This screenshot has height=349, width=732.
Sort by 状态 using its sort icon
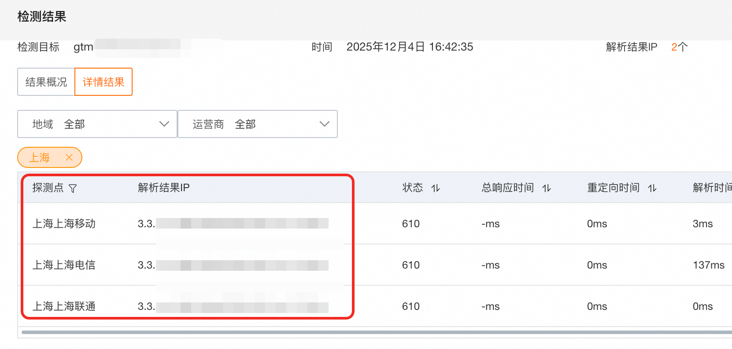point(436,189)
